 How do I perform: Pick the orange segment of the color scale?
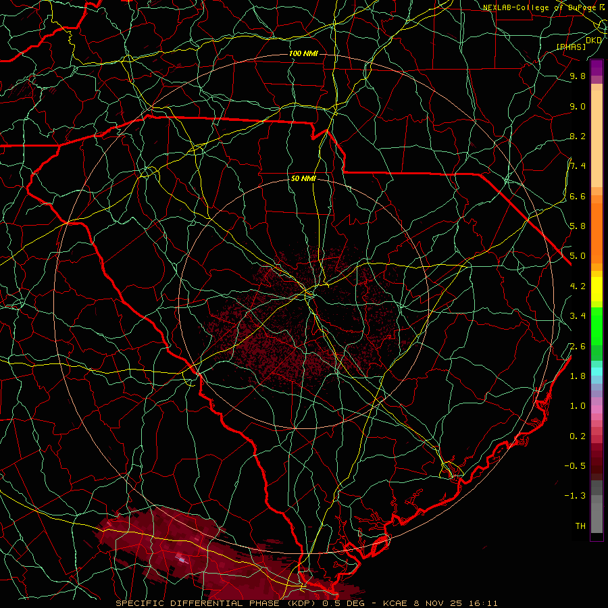click(597, 232)
